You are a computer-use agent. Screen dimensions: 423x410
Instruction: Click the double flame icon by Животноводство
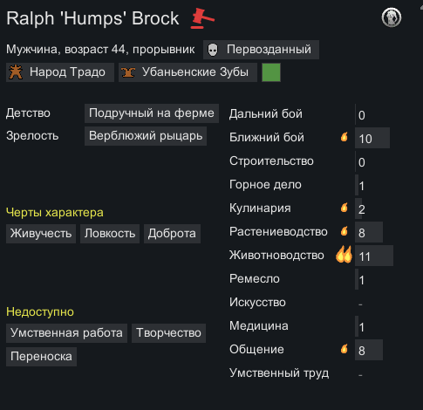pos(344,255)
